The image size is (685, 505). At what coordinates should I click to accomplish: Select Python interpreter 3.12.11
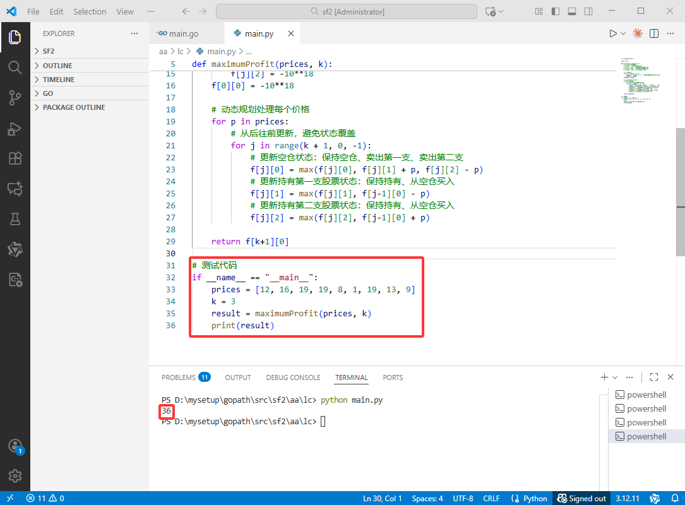pyautogui.click(x=628, y=498)
